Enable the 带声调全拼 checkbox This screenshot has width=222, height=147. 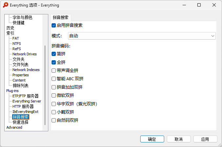(54, 70)
